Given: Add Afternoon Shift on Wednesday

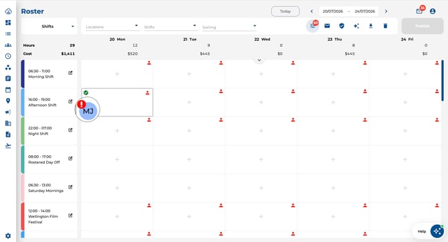Looking at the screenshot, I should 261,102.
